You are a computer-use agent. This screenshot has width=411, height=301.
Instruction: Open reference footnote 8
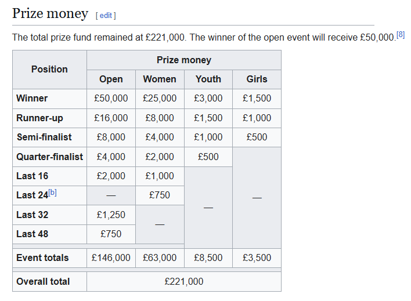(x=401, y=35)
